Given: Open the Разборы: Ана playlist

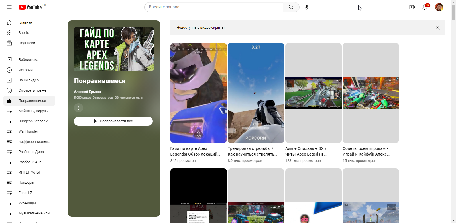Looking at the screenshot, I should pos(29,162).
